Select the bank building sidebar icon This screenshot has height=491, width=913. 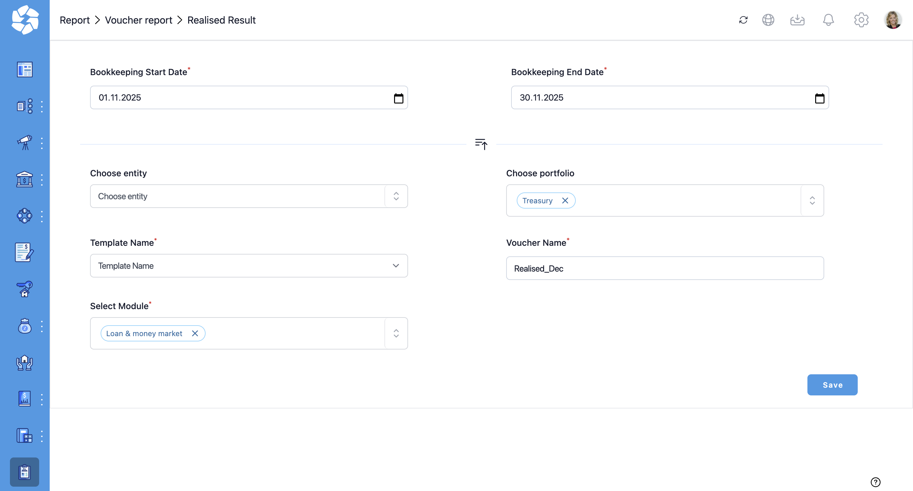tap(25, 180)
